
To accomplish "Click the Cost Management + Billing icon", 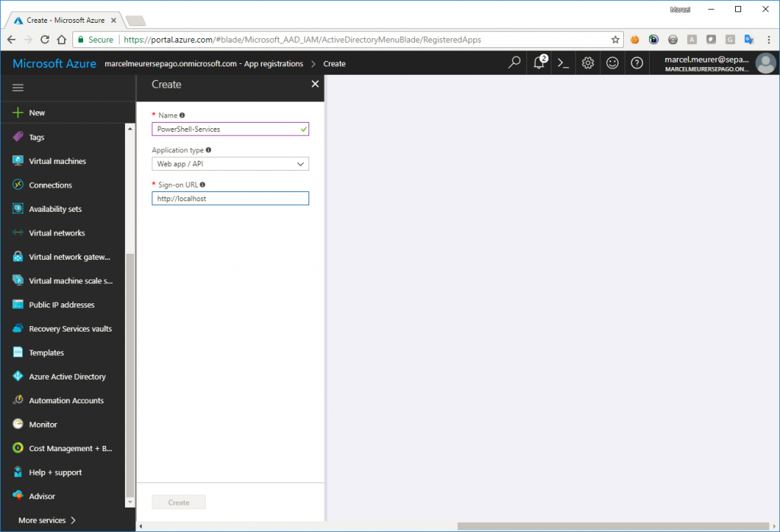I will tap(18, 448).
